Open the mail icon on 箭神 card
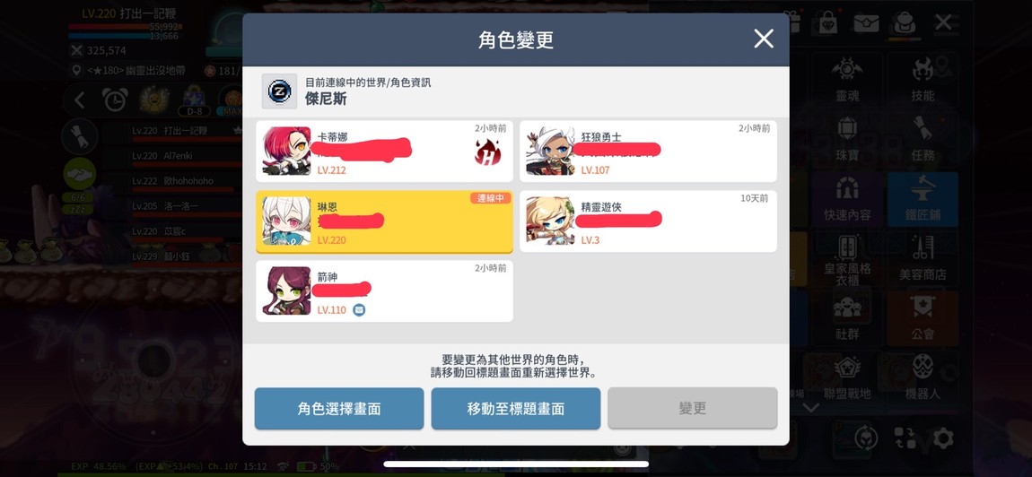1032x477 pixels. (x=359, y=309)
